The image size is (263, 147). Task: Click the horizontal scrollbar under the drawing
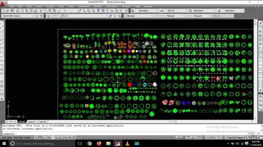(212, 122)
